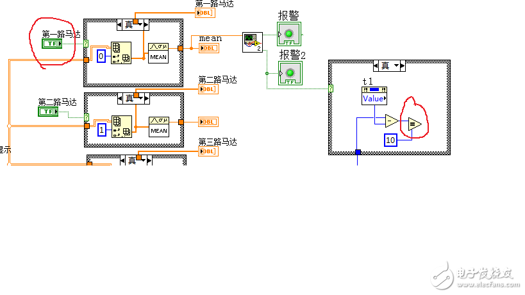The width and height of the screenshot is (525, 295).
Task: Go to previous case in right case structure
Action: click(376, 65)
